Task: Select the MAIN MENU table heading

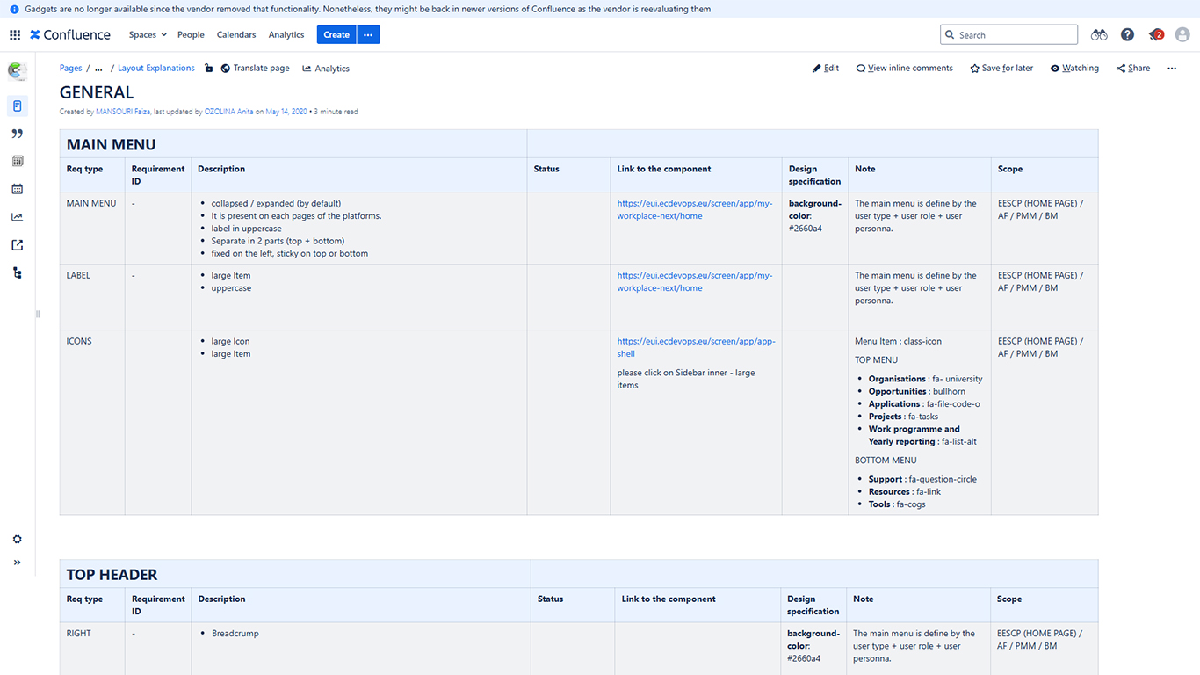Action: pyautogui.click(x=112, y=145)
